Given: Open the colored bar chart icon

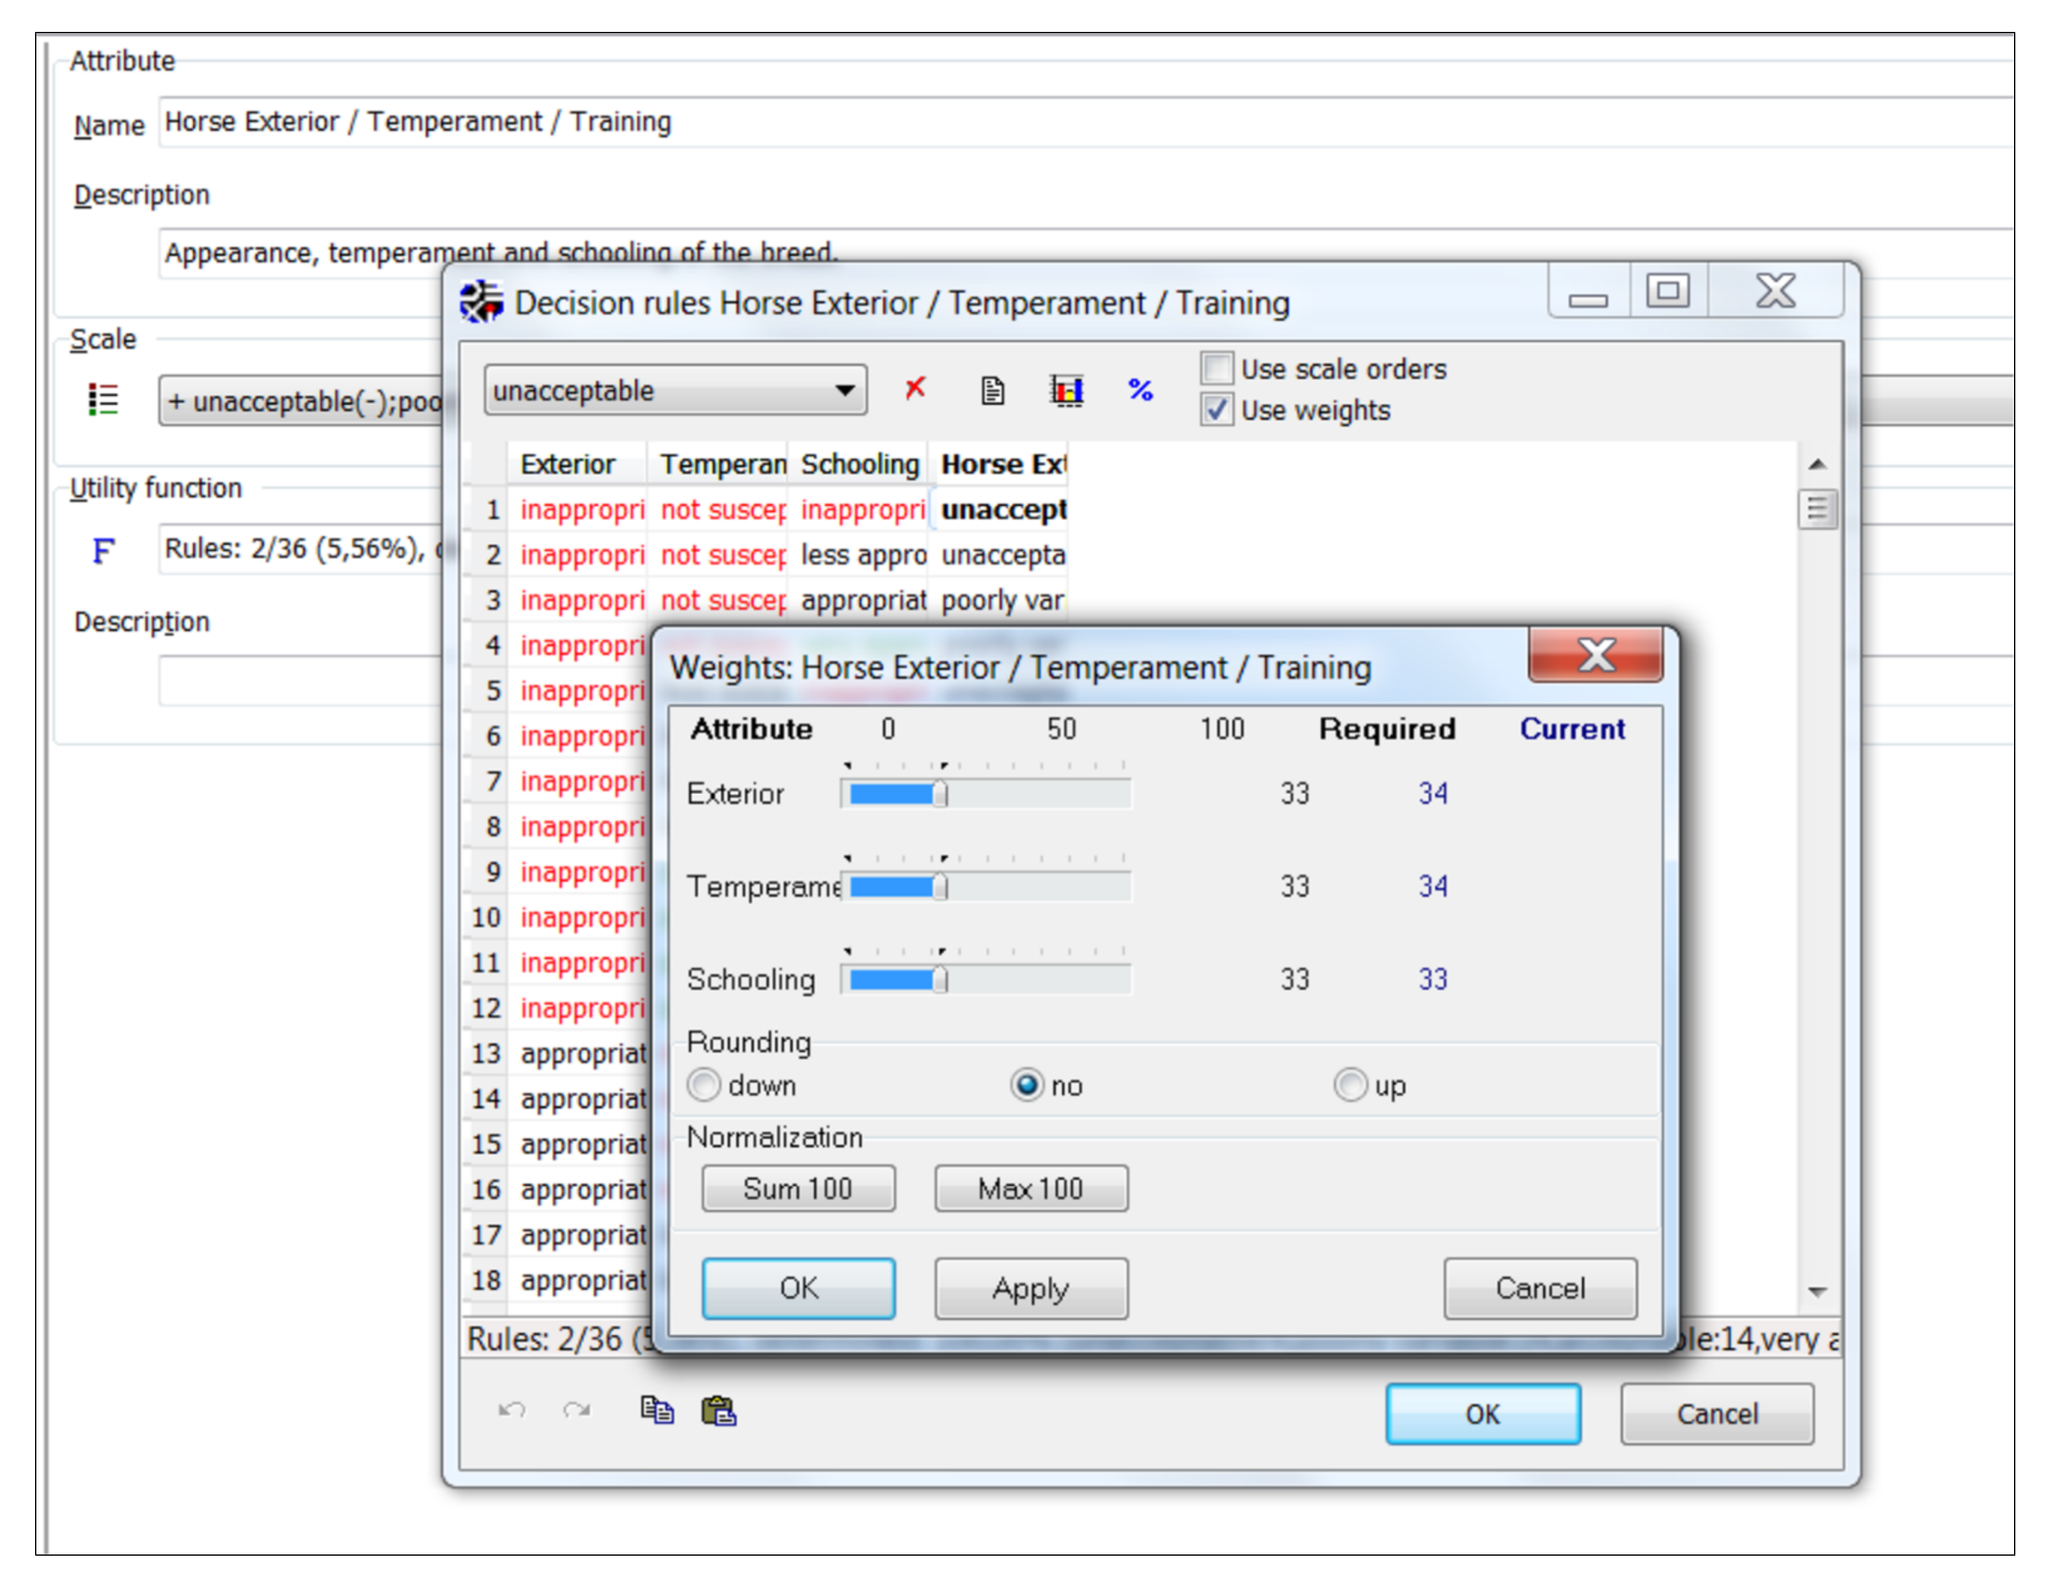Looking at the screenshot, I should (1066, 389).
